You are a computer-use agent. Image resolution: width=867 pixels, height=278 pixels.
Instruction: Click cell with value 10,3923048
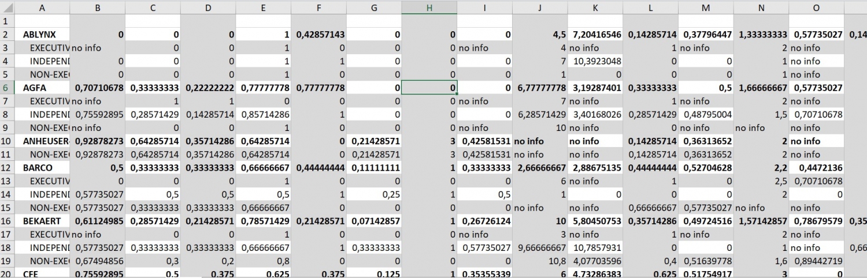click(595, 61)
